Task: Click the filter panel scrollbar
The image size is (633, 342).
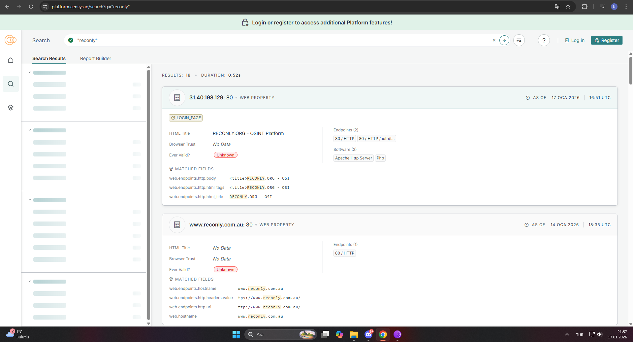Action: [148, 195]
